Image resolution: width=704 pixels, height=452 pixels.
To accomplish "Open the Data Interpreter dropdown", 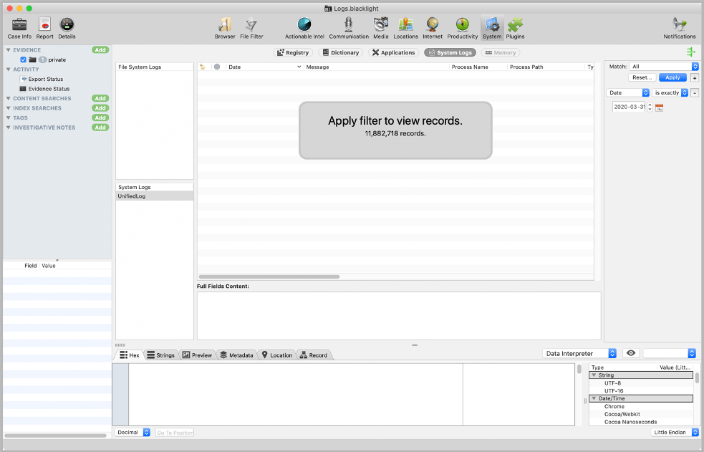I will click(x=579, y=354).
